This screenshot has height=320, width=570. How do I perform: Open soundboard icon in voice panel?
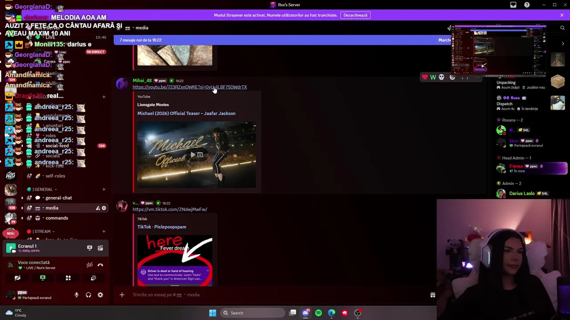pos(94,278)
